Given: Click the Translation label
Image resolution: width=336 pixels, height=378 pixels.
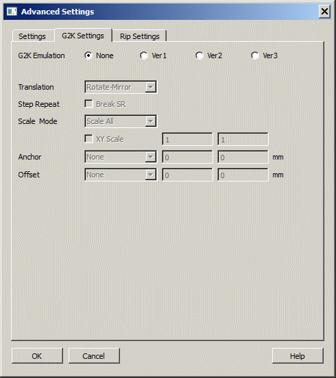Looking at the screenshot, I should 36,87.
